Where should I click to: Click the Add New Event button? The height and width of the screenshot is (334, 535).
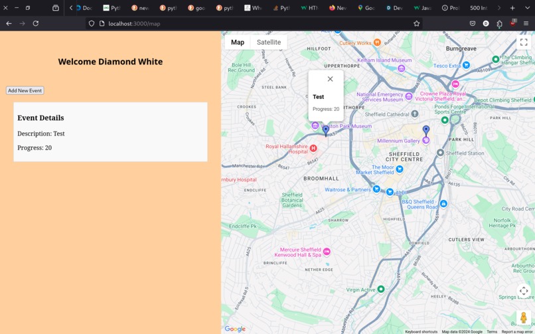point(25,90)
